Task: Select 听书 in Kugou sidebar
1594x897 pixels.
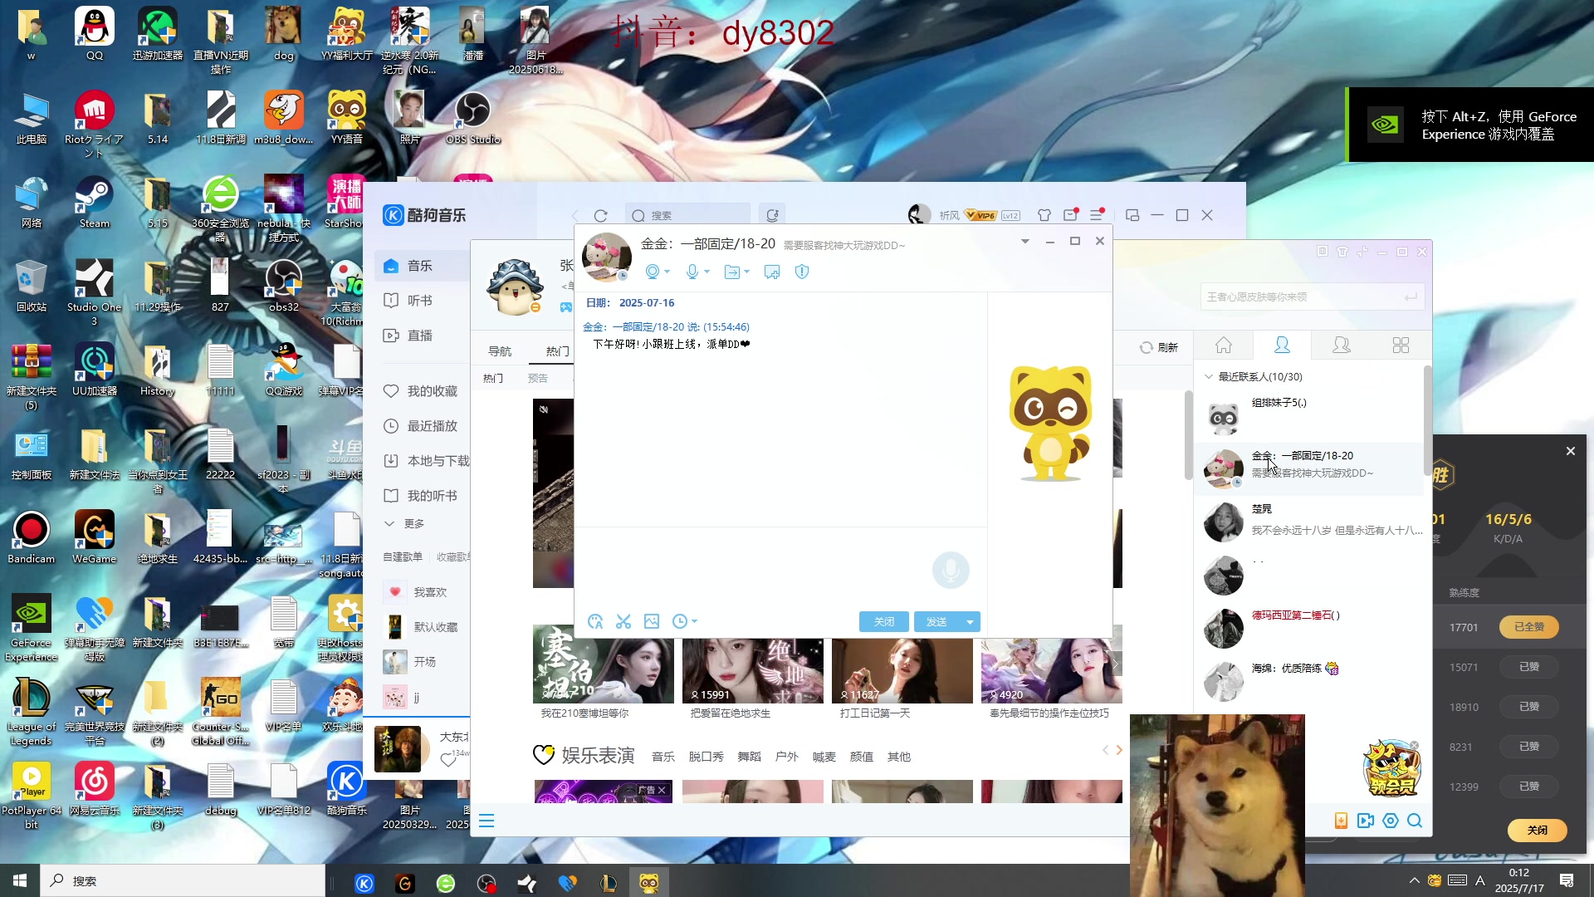Action: [x=422, y=301]
